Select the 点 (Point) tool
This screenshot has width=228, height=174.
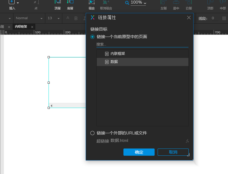36,5
